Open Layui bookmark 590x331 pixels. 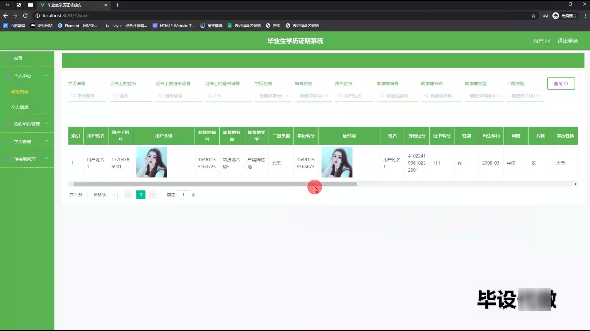[126, 26]
